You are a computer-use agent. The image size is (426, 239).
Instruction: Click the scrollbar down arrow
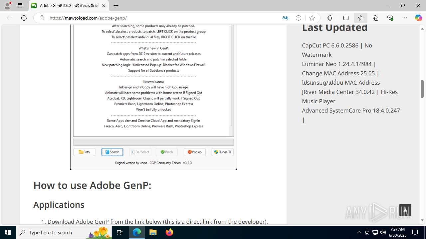pos(422,220)
